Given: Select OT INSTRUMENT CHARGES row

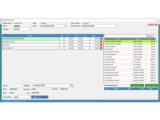Looking at the screenshot, I should point(130,80).
